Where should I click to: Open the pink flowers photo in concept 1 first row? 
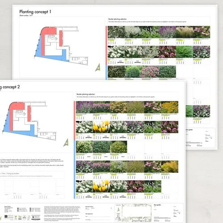point(202,32)
